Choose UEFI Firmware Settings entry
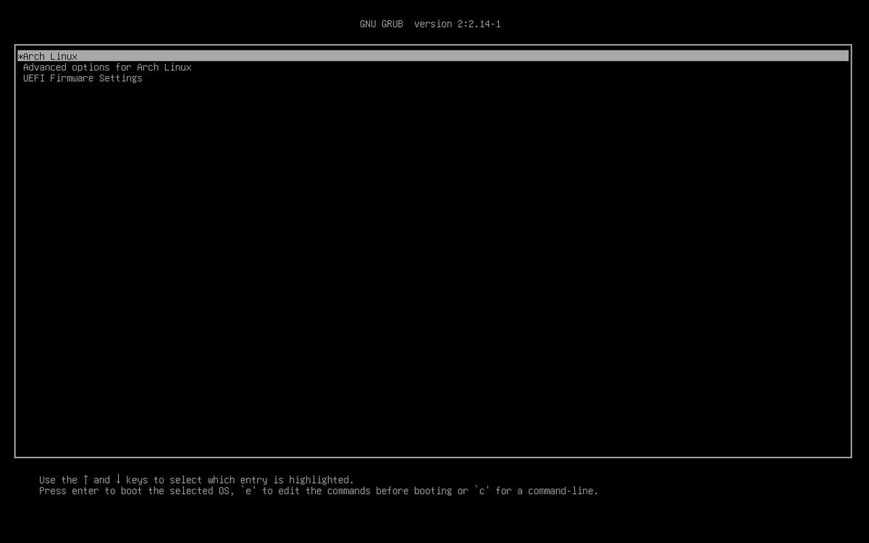The height and width of the screenshot is (543, 869). point(83,78)
